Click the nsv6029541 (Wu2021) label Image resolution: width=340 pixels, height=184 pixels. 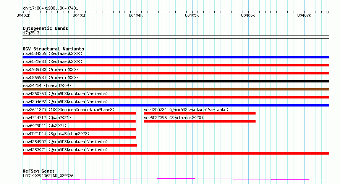click(x=45, y=126)
